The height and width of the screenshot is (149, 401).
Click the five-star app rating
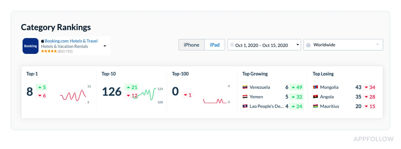[x=49, y=51]
